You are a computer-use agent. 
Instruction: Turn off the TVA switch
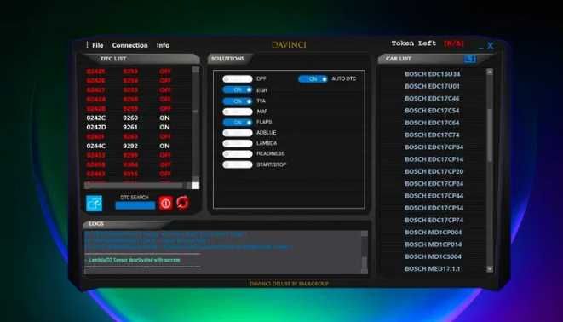(238, 101)
